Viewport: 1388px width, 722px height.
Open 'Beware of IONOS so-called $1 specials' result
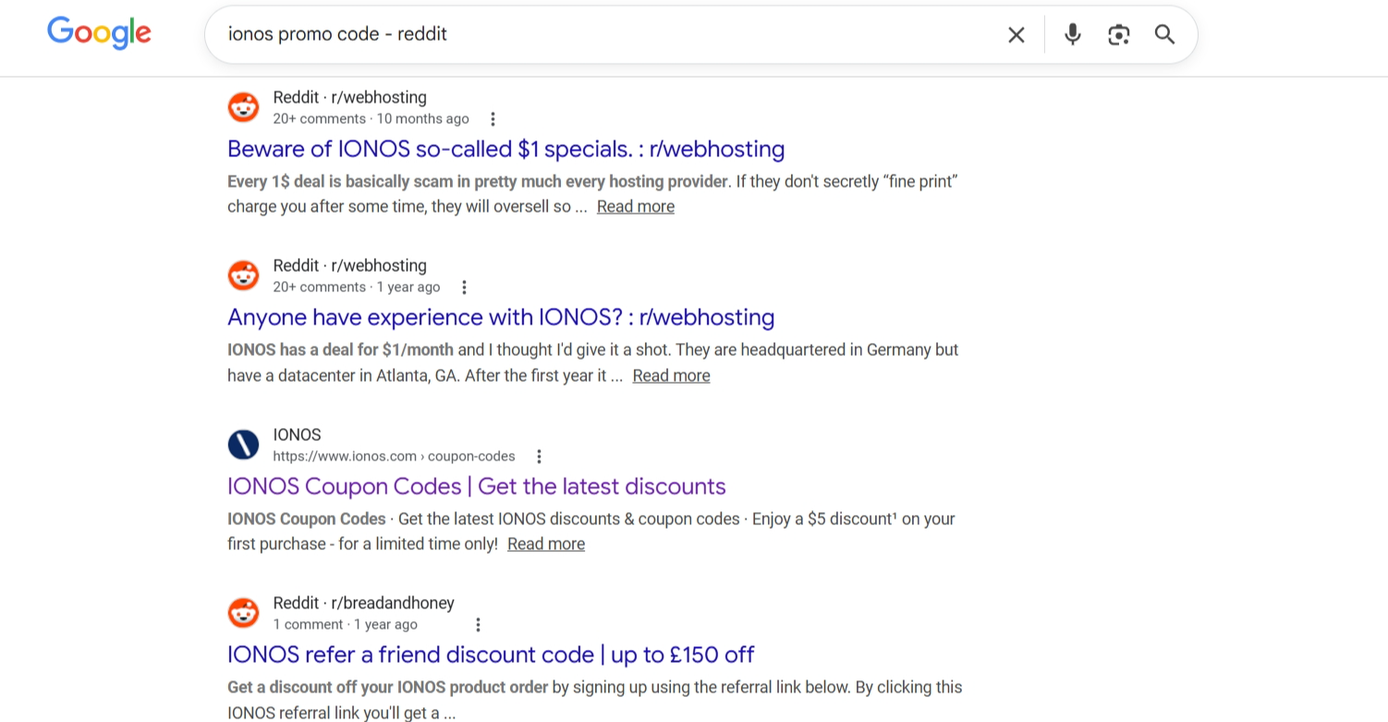tap(505, 149)
